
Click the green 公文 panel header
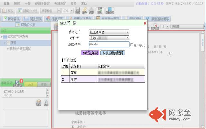tap(25, 31)
